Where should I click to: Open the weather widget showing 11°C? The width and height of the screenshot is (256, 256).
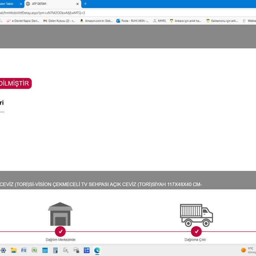[x=248, y=250]
